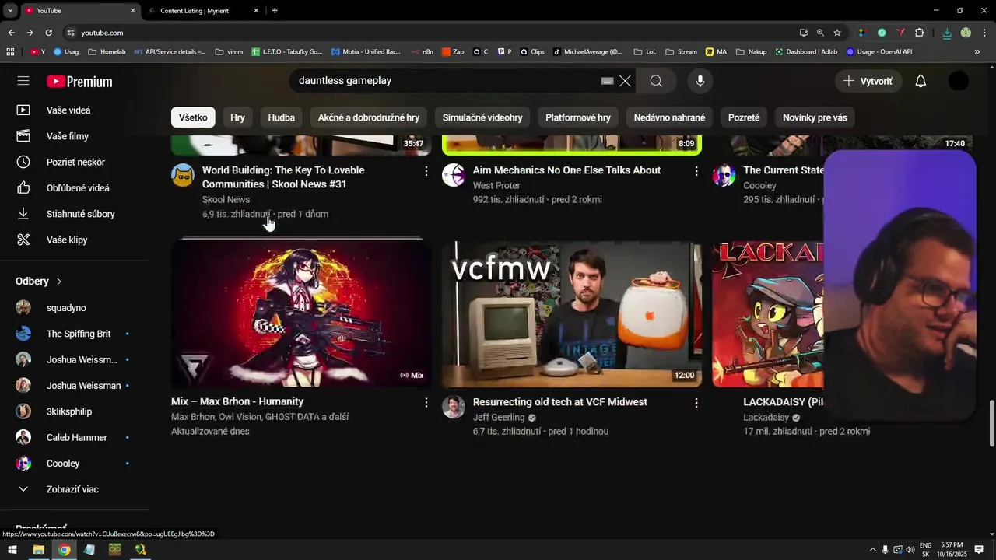Clear the search box with the X icon
Image resolution: width=996 pixels, height=560 pixels.
coord(625,81)
